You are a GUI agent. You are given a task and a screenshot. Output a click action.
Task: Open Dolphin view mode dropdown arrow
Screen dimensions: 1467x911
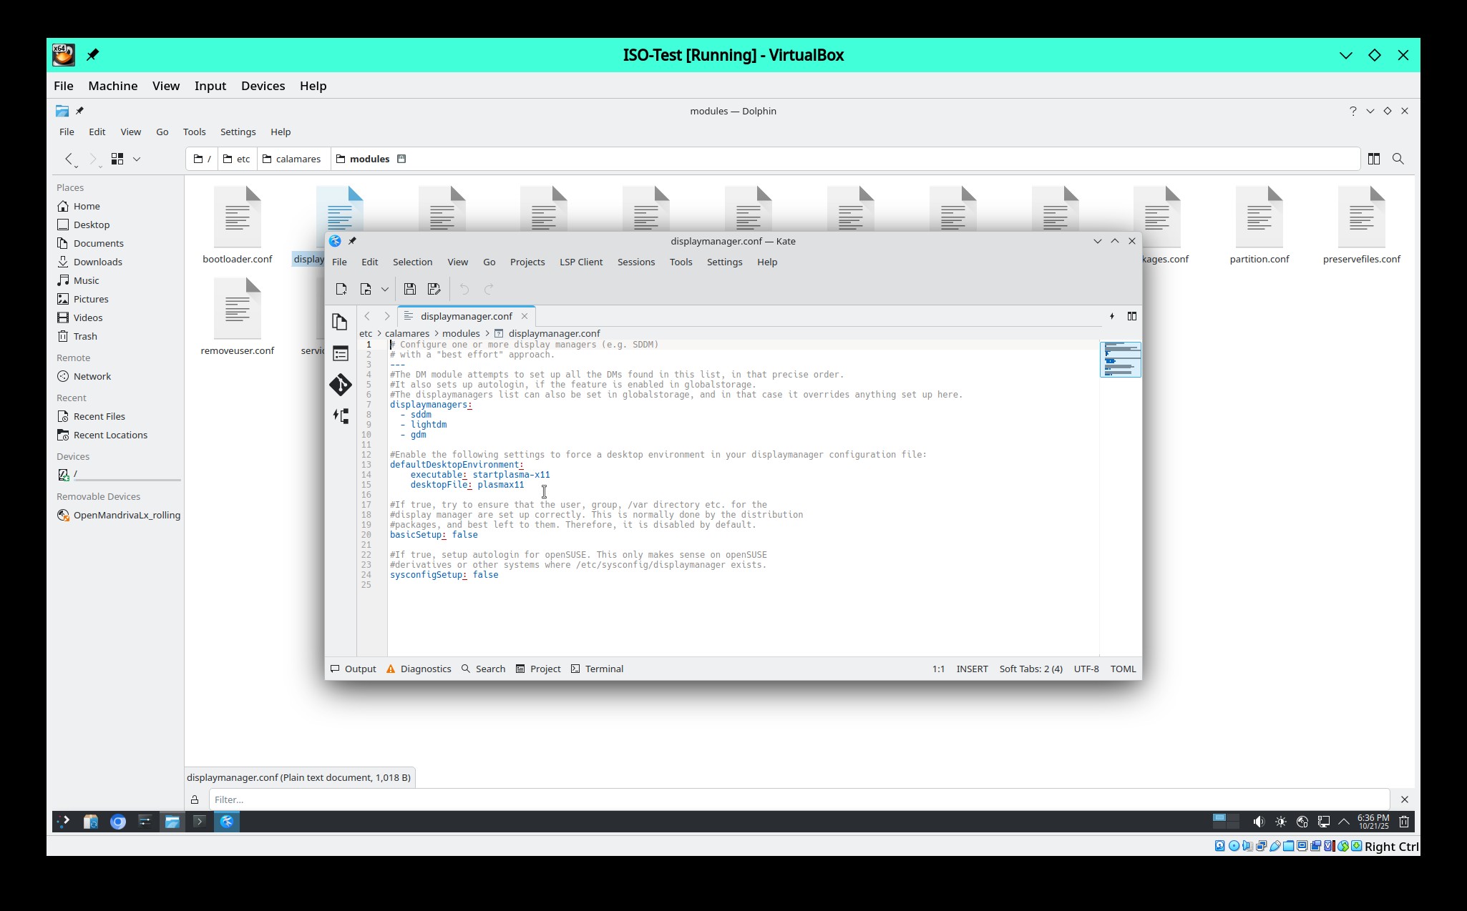[x=137, y=159]
